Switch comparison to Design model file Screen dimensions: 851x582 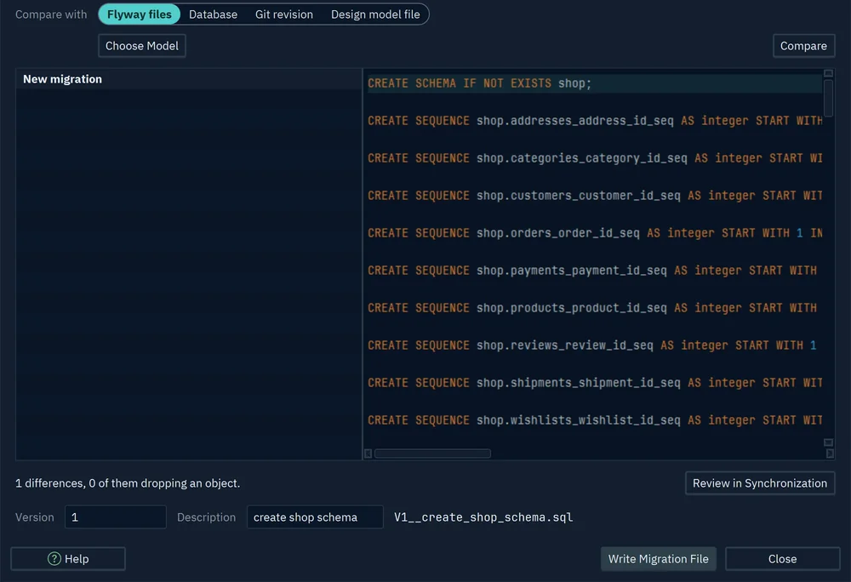pos(375,14)
